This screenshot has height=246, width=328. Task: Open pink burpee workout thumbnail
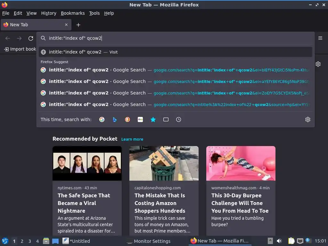(241, 163)
